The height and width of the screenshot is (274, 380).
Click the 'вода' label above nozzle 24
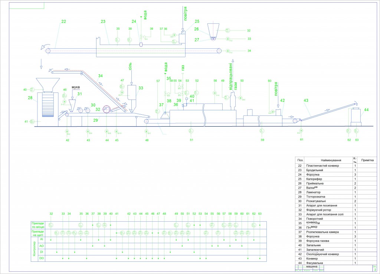point(145,15)
